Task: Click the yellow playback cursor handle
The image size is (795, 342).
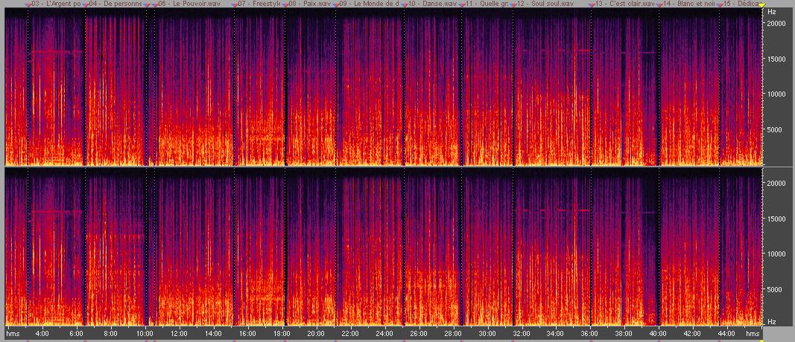Action: [761, 4]
